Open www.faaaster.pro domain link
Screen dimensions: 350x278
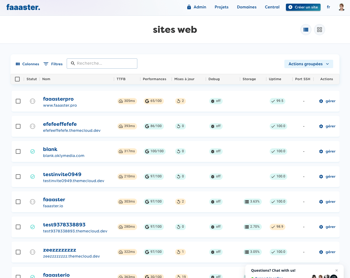click(60, 105)
